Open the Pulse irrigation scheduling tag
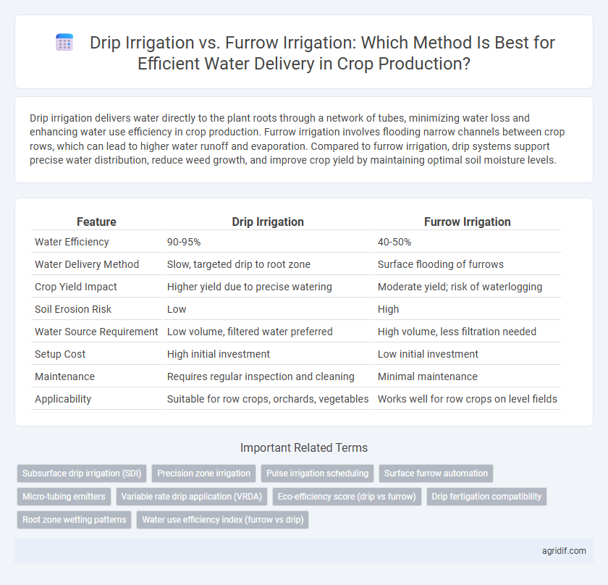The width and height of the screenshot is (608, 585). [317, 474]
